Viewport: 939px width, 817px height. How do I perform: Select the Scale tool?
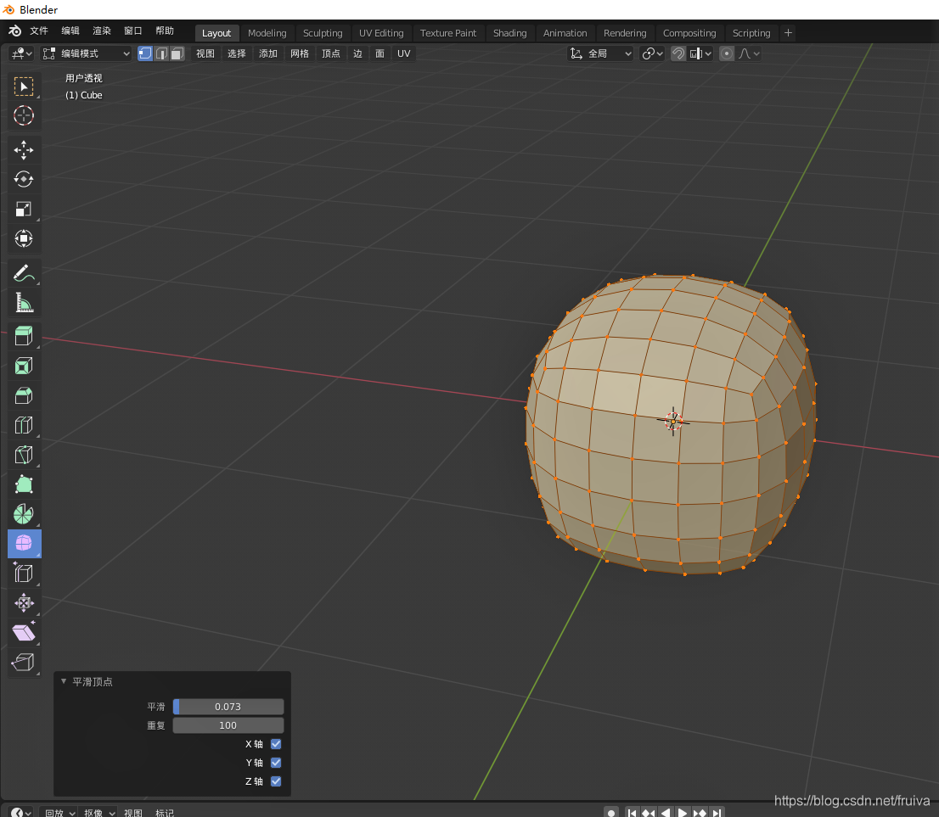click(24, 209)
